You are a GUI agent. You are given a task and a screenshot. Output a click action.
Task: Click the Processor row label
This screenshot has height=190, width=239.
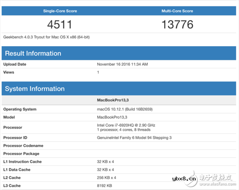coord(13,127)
